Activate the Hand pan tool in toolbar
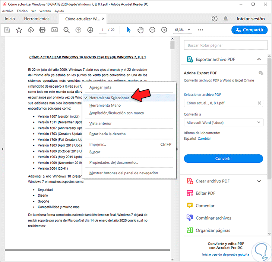This screenshot has height=262, width=272. (140, 30)
